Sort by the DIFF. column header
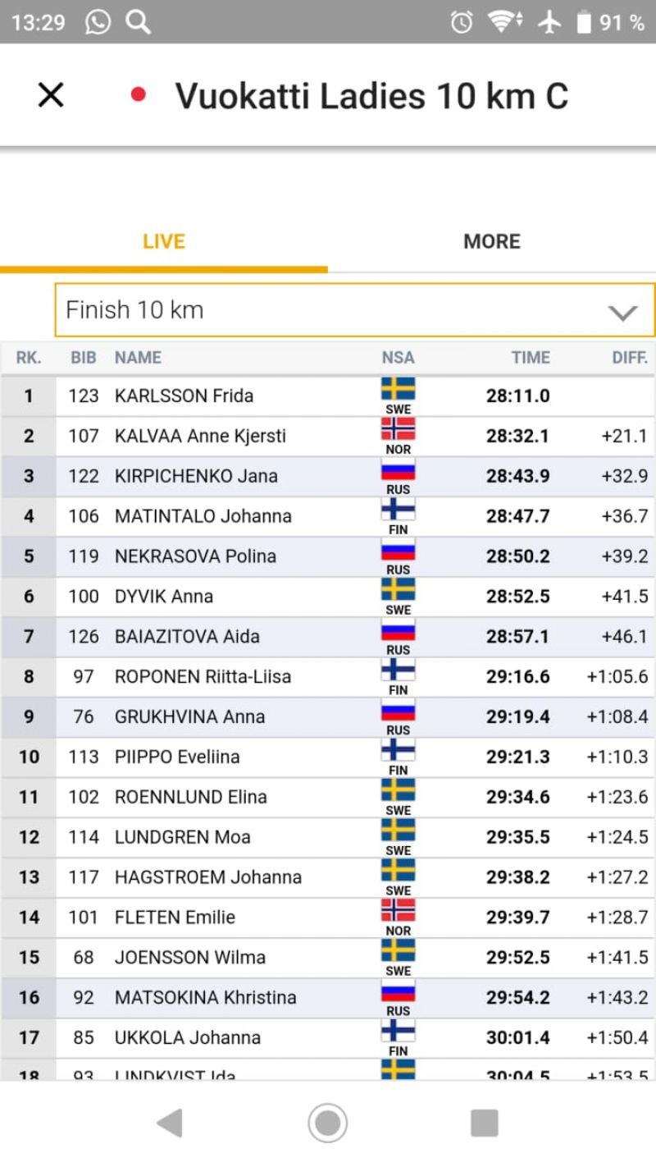Screen dimensions: 656x1167 (629, 357)
